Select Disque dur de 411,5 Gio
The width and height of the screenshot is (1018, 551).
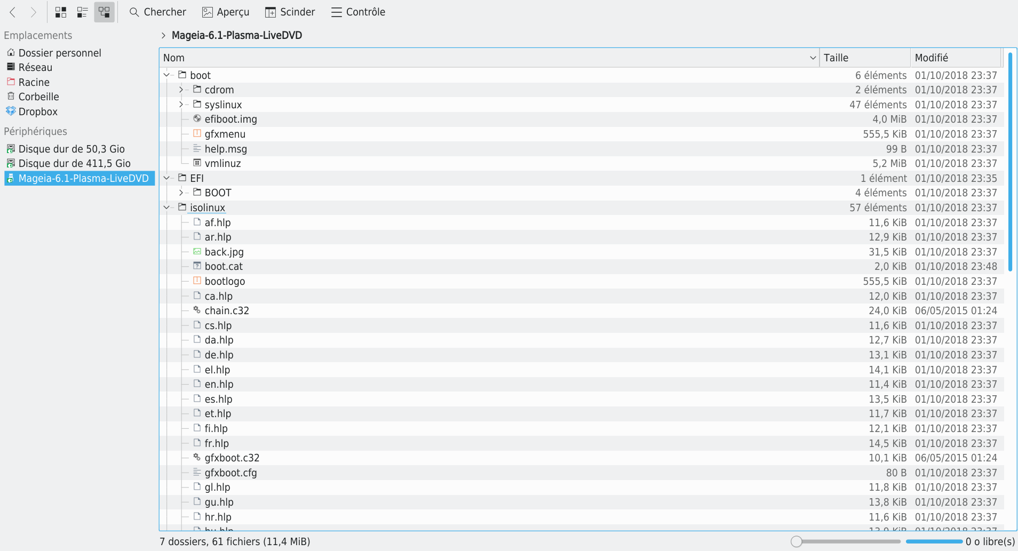(74, 163)
